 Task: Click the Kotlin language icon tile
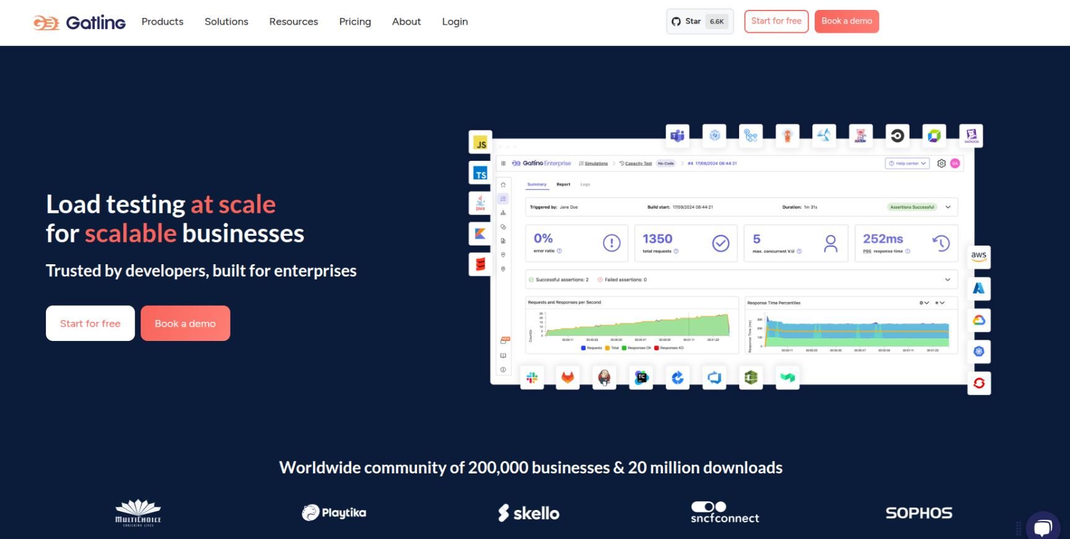[x=481, y=234]
